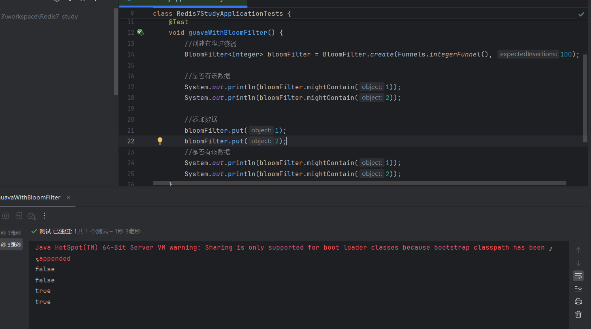Click the project panel vertical scrollbar
The width and height of the screenshot is (591, 329).
[116, 51]
